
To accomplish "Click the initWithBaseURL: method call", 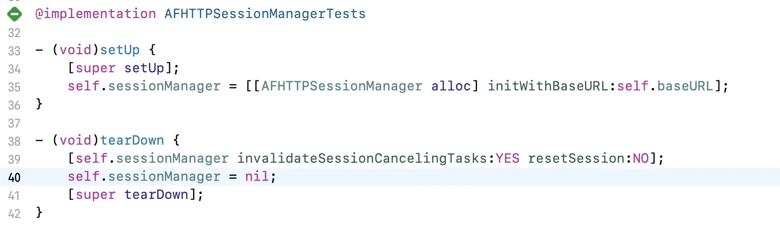I will click(x=552, y=86).
